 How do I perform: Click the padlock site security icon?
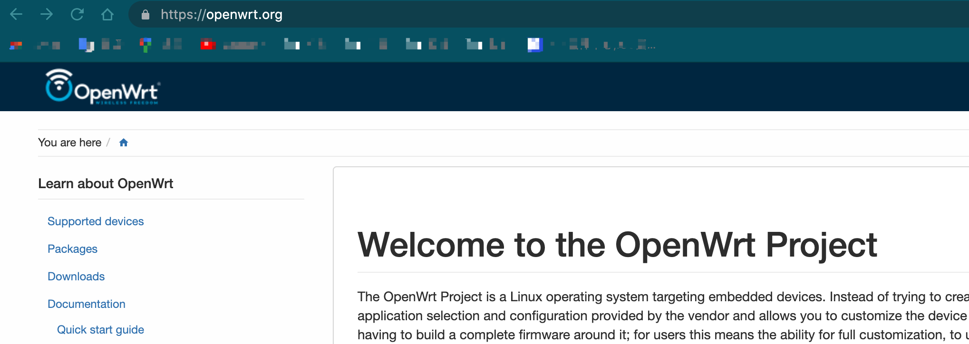[145, 15]
